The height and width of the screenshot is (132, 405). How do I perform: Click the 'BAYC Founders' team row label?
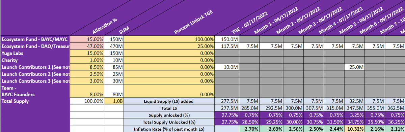(x=35, y=91)
